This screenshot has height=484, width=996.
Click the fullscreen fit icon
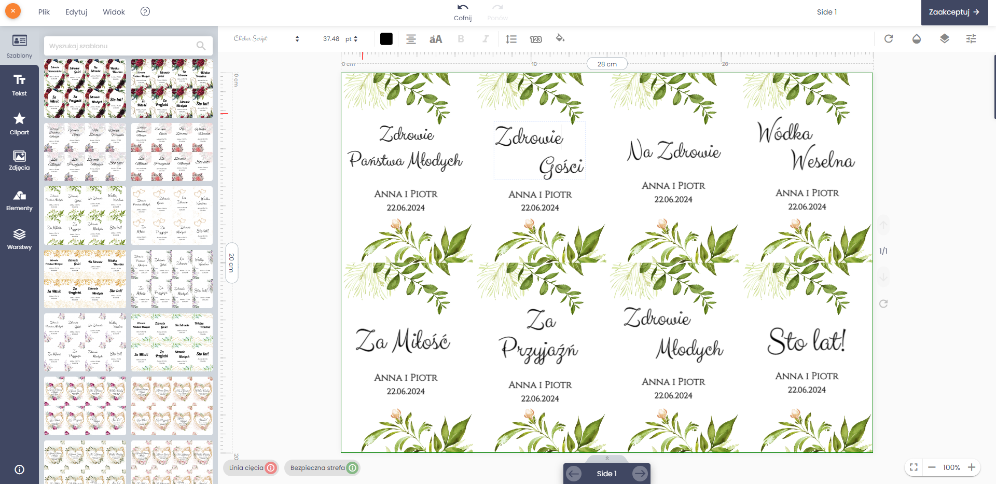pyautogui.click(x=914, y=467)
